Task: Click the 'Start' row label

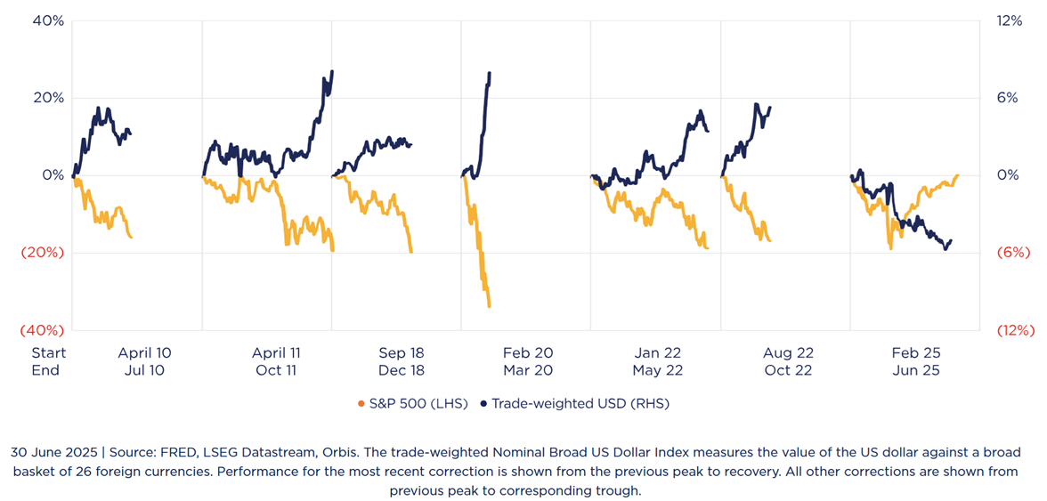Action: 49,353
